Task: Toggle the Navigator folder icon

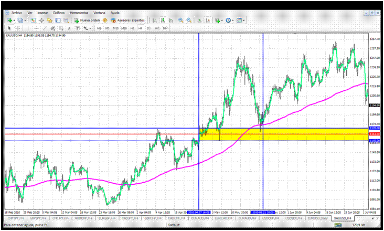Action: pyautogui.click(x=49, y=20)
